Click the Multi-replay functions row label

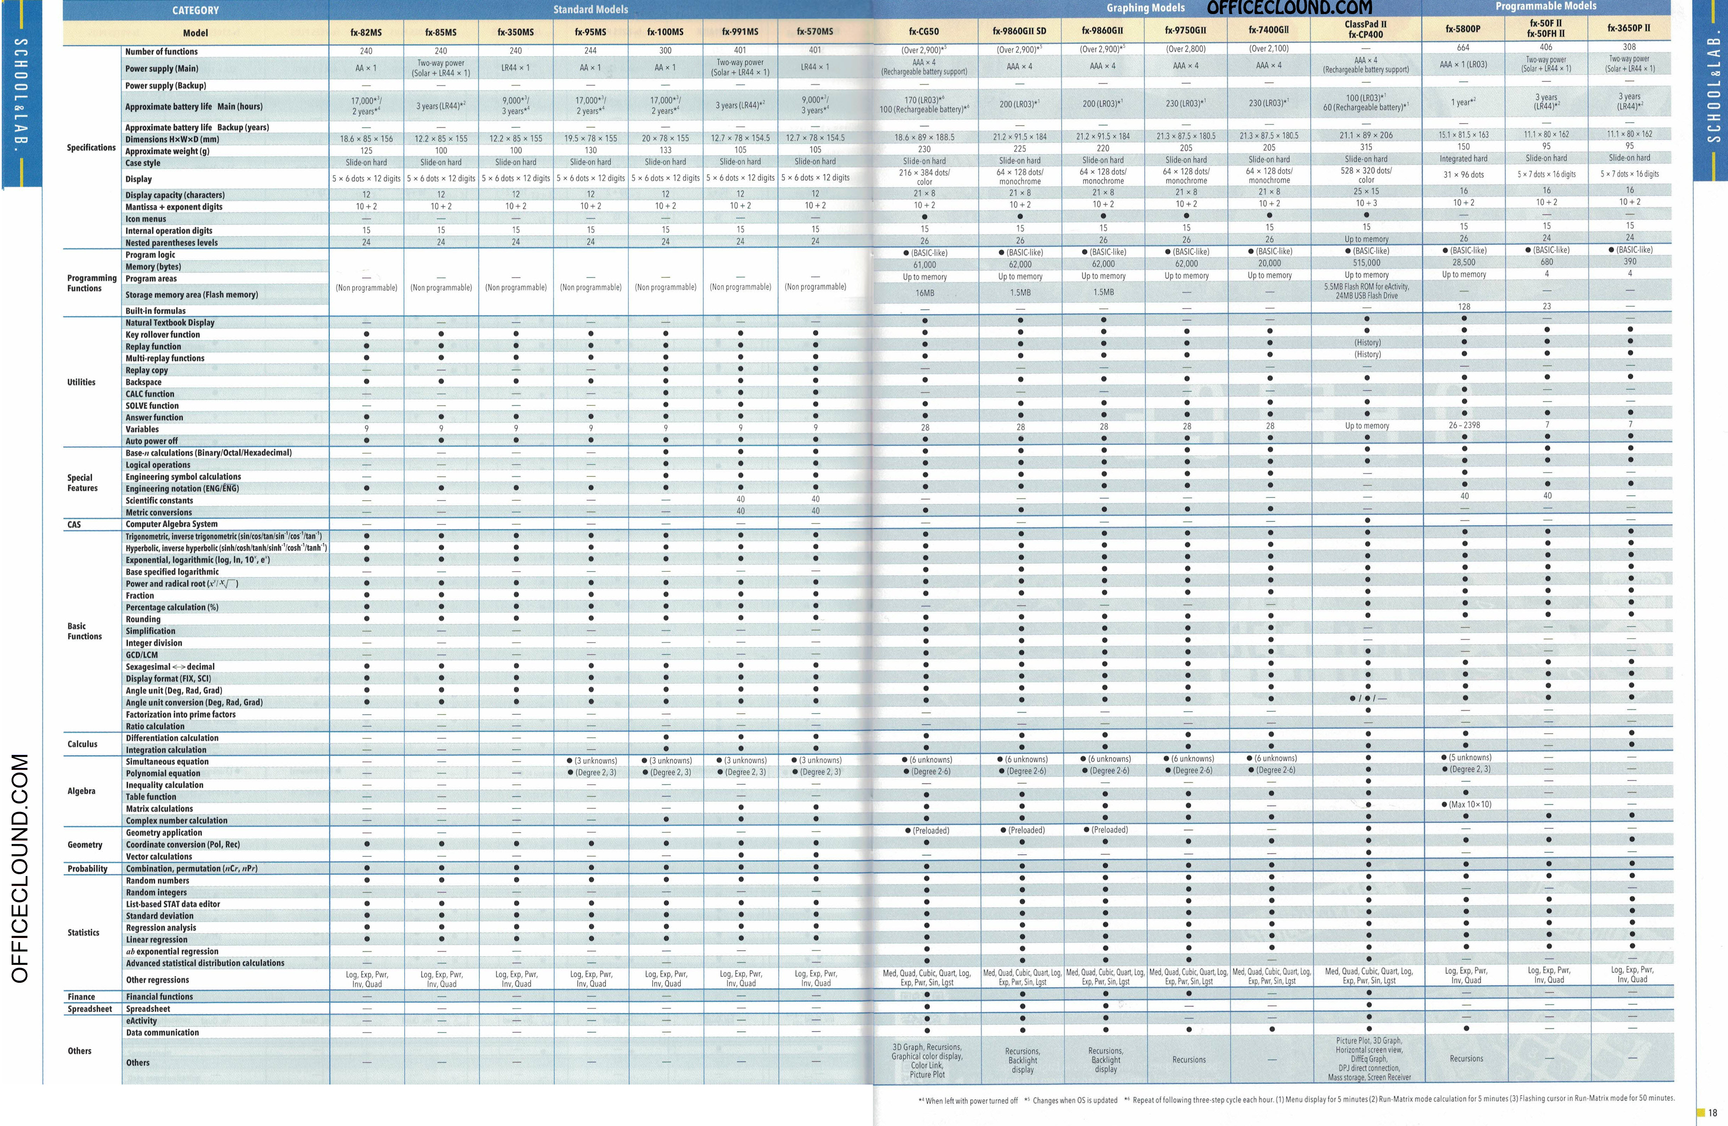(165, 359)
